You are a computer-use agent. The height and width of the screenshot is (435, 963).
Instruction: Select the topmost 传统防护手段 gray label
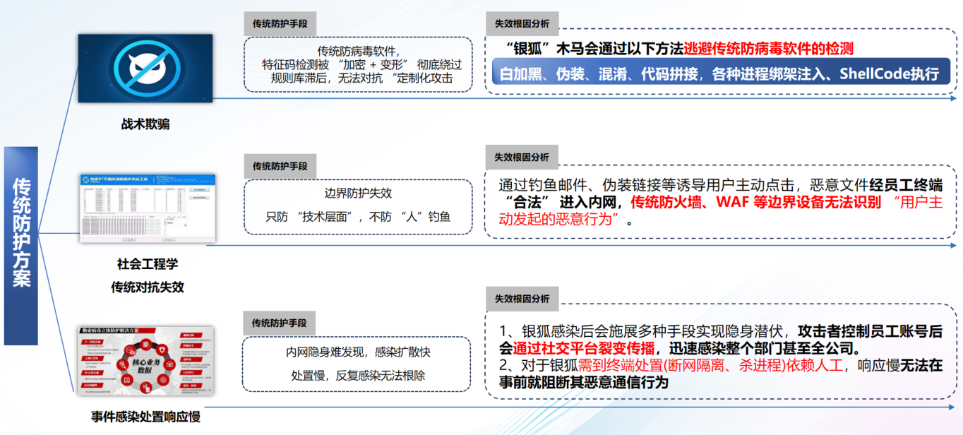click(280, 23)
